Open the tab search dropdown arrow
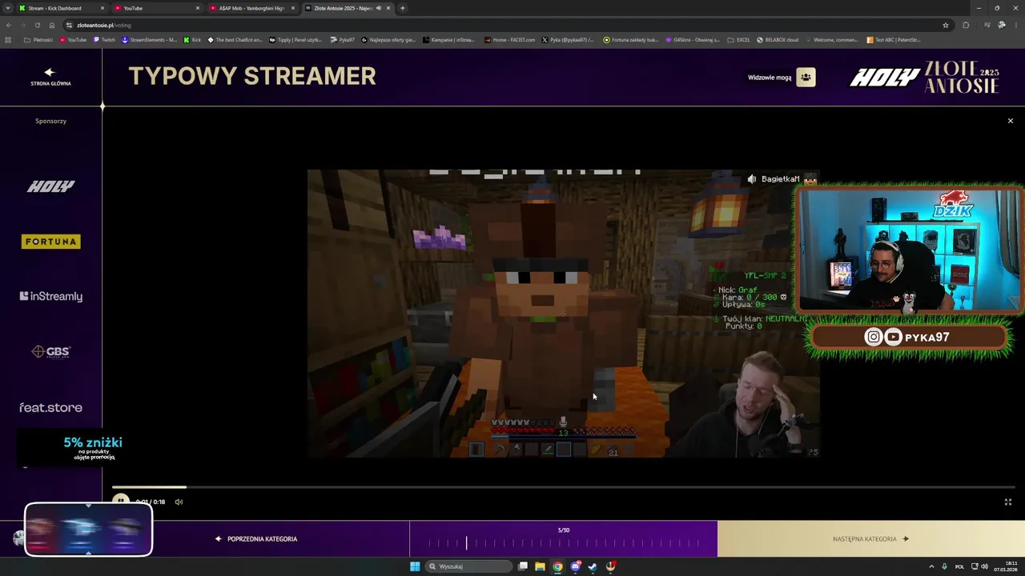The width and height of the screenshot is (1025, 576). coord(7,8)
